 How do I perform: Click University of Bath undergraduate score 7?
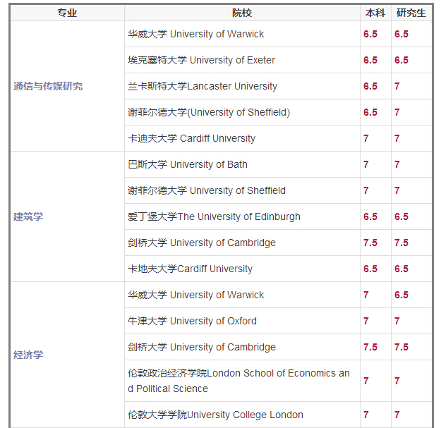366,164
